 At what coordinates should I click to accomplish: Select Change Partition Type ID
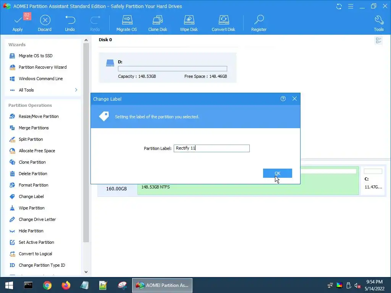click(43, 266)
